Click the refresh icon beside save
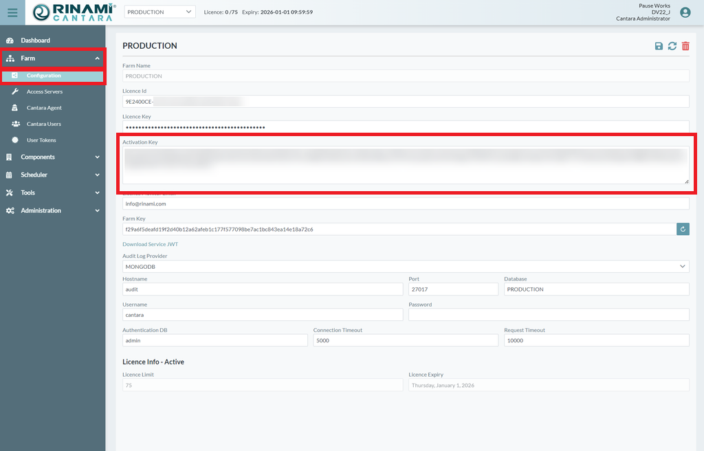Viewport: 704px width, 451px height. [672, 46]
